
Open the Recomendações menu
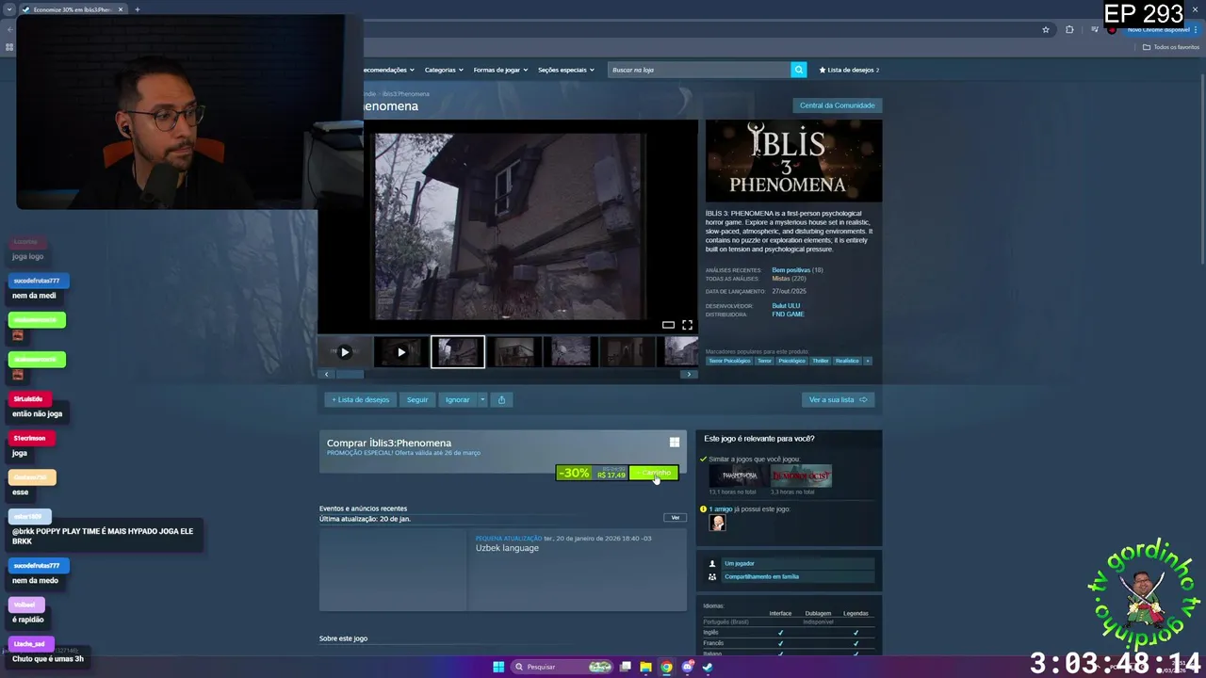tap(388, 70)
